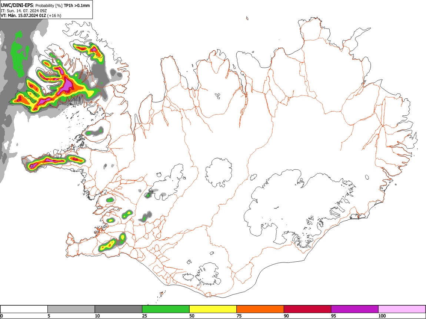Click the yellow 50–75% legend swatch
This screenshot has height=319, width=426.
pos(213,309)
